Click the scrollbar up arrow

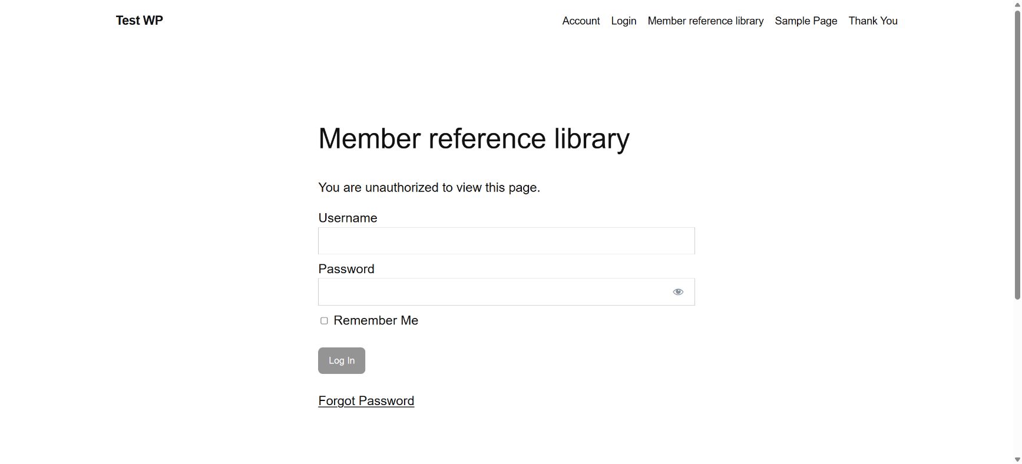(1017, 4)
